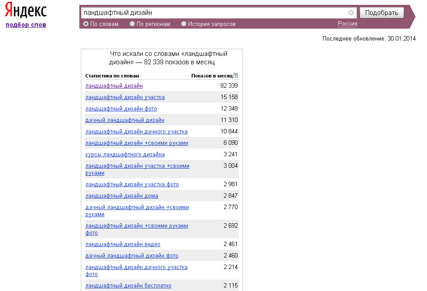Click the Показов в месяц column header
Image resolution: width=427 pixels, height=291 pixels.
click(212, 76)
